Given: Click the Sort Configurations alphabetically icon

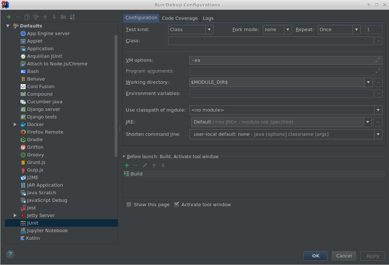Looking at the screenshot, I should click(72, 17).
